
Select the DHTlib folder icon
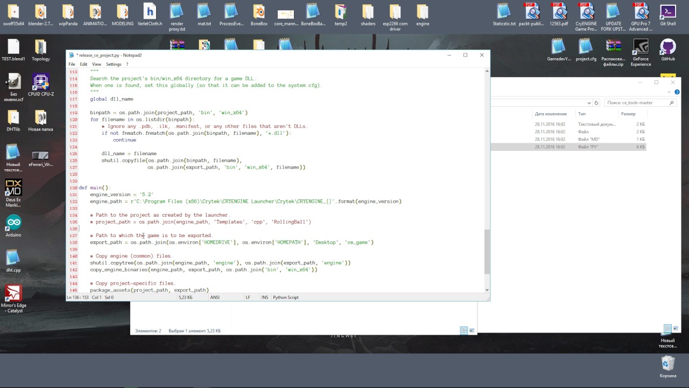click(13, 120)
